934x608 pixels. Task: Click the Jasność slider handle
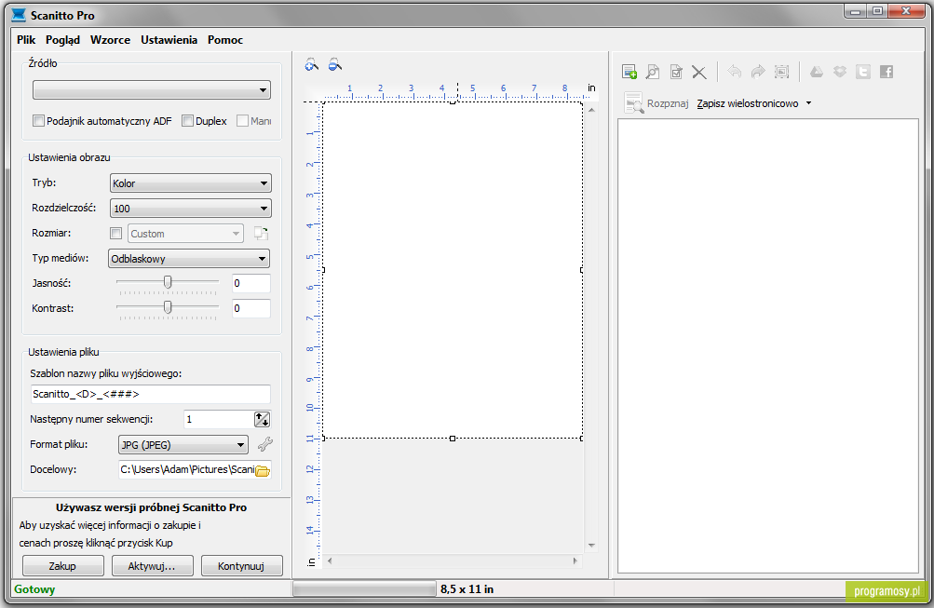coord(168,282)
